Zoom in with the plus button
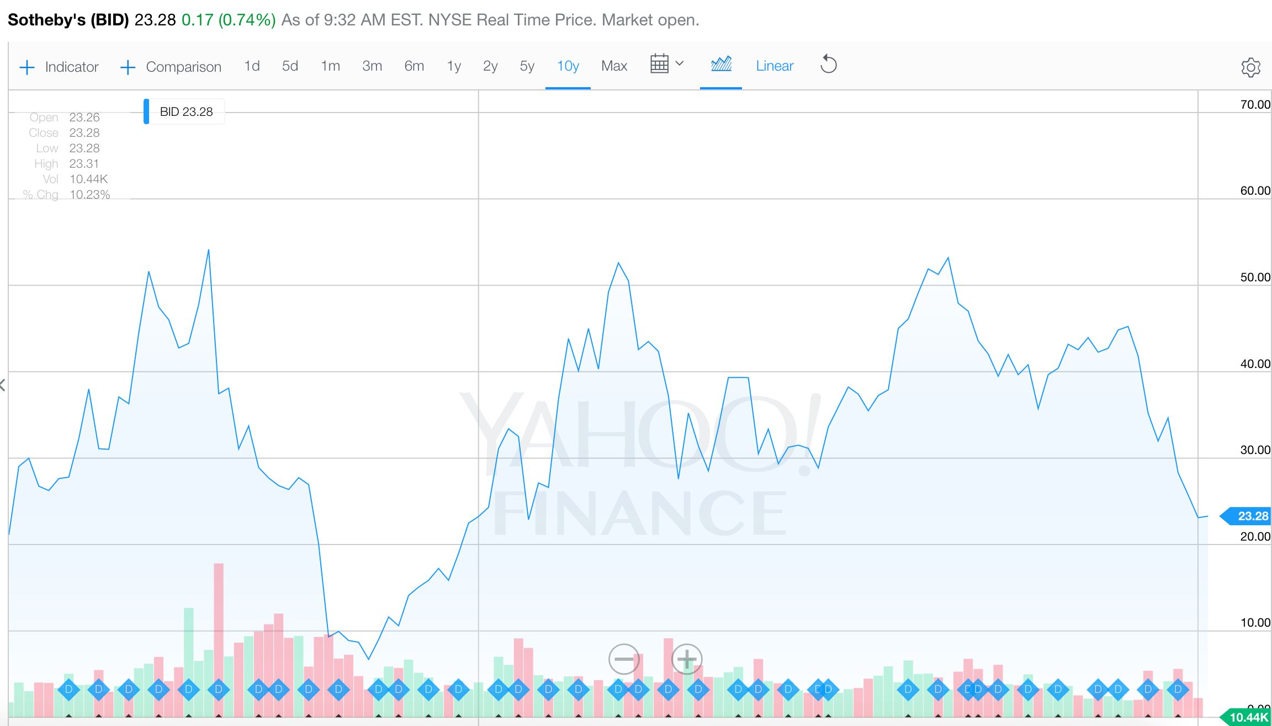This screenshot has height=726, width=1272. [687, 659]
